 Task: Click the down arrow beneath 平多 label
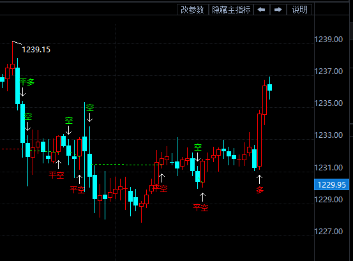[x=22, y=92]
